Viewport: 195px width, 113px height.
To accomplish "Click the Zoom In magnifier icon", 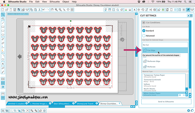I will click(56, 10).
